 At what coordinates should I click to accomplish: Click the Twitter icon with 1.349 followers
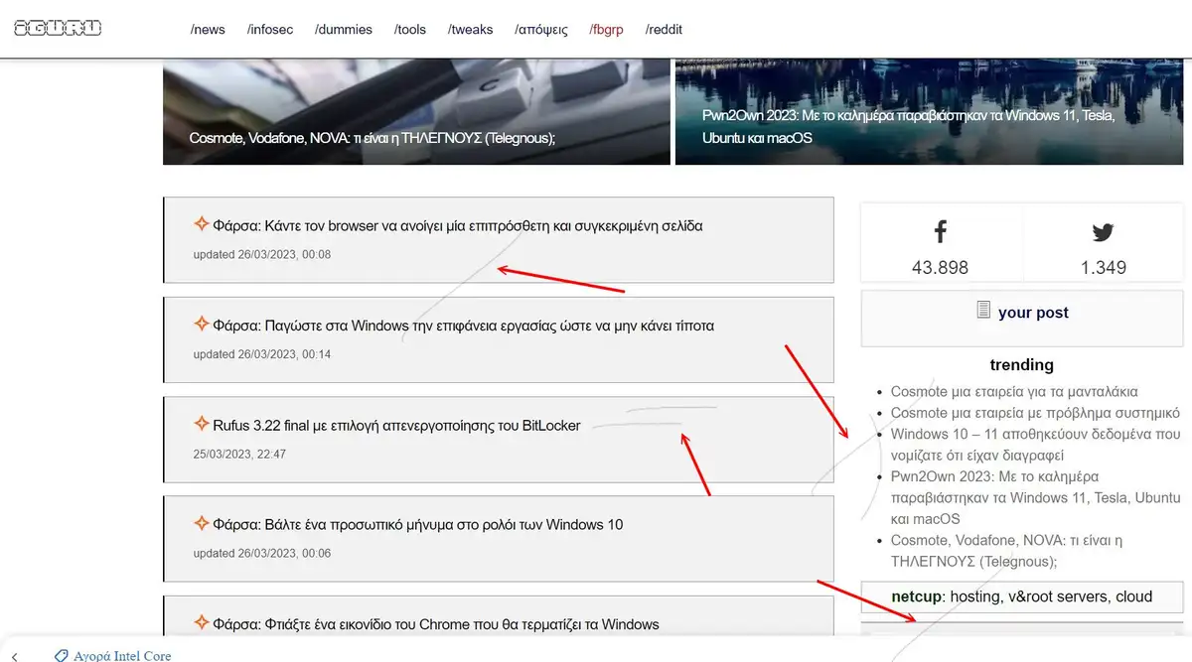point(1103,233)
